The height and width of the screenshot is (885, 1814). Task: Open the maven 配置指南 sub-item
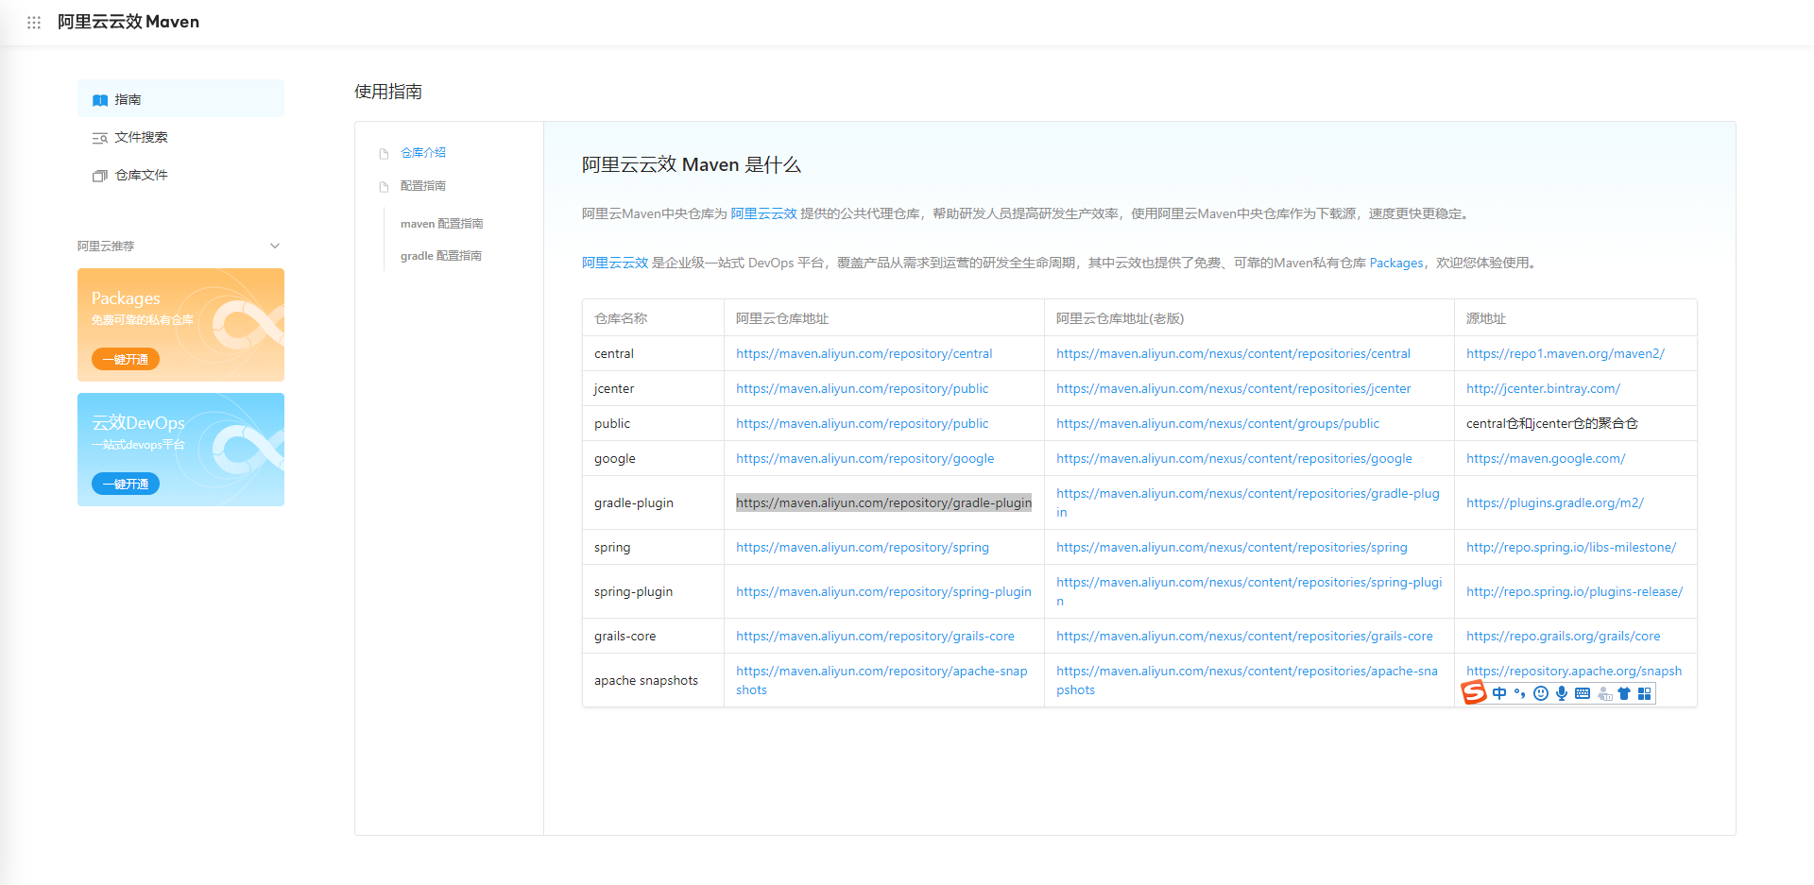tap(441, 224)
